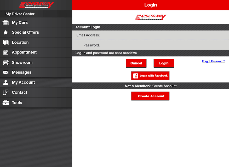Open the Forgot Password link
This screenshot has height=167, width=229.
tap(213, 61)
